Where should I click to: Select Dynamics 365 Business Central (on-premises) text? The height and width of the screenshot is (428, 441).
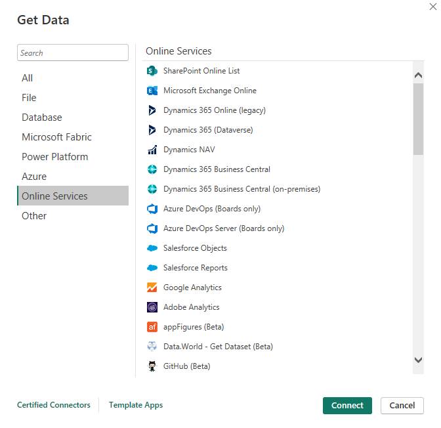tap(242, 189)
